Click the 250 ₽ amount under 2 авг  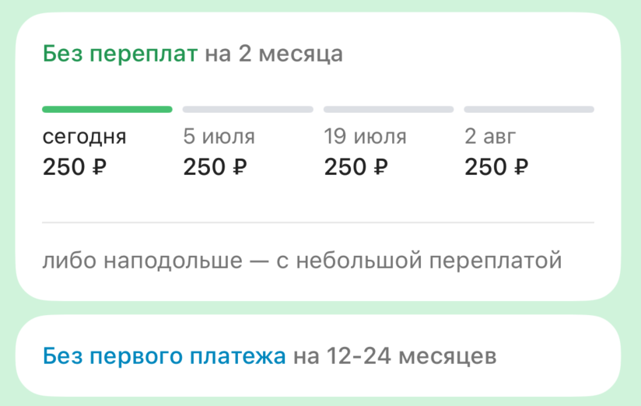tap(497, 167)
